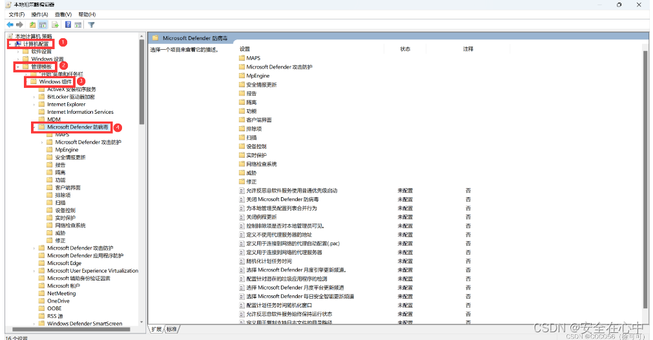Click the OneDrive folder icon in tree
Screen dimensions: 653x340
[x=41, y=301]
